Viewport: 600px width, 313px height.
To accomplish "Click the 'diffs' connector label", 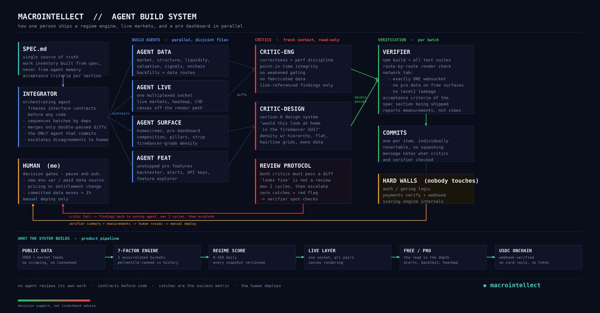I will click(x=241, y=94).
